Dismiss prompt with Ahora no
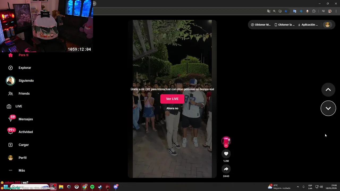Screen dimensions: 340x191 172,108
